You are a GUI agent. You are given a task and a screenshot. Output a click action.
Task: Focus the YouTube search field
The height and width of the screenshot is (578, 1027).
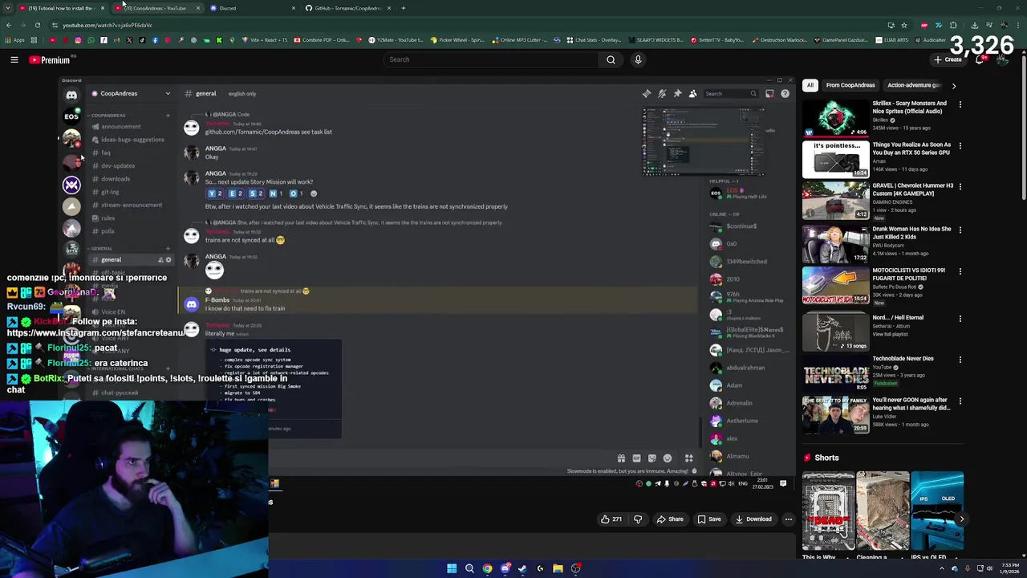pyautogui.click(x=490, y=59)
